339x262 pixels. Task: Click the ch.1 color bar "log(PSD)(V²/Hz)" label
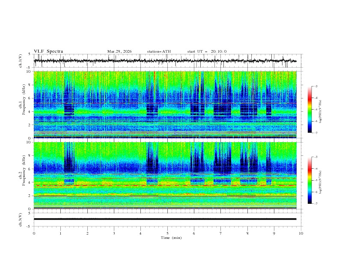pyautogui.click(x=321, y=112)
